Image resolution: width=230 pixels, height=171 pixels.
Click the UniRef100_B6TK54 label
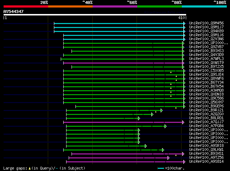206,86
